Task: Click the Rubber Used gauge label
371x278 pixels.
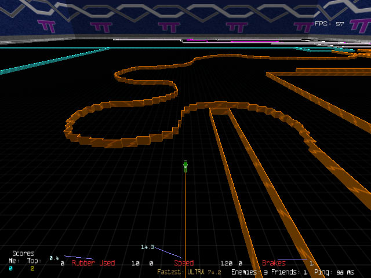Action: click(93, 263)
